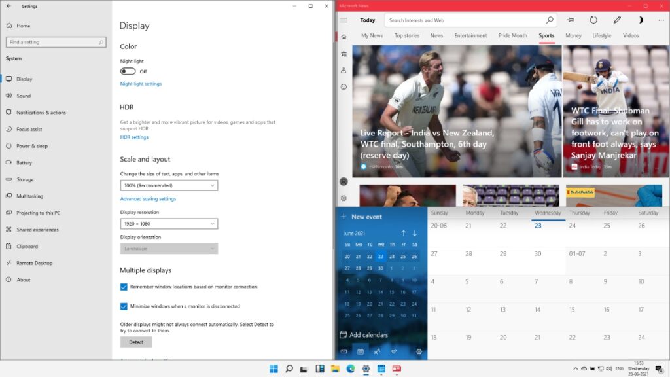
Task: Open Focus assist settings
Action: (x=29, y=129)
